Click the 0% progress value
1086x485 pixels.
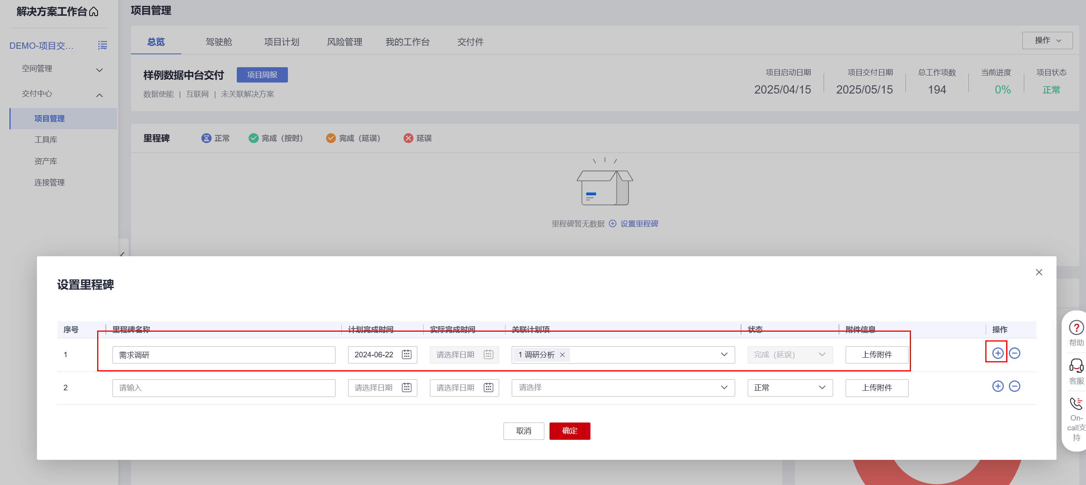click(x=1003, y=89)
